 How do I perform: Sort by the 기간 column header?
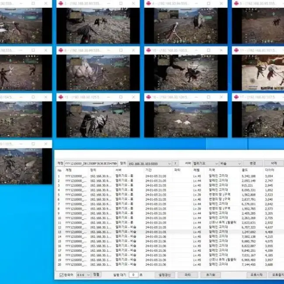pyautogui.click(x=148, y=170)
